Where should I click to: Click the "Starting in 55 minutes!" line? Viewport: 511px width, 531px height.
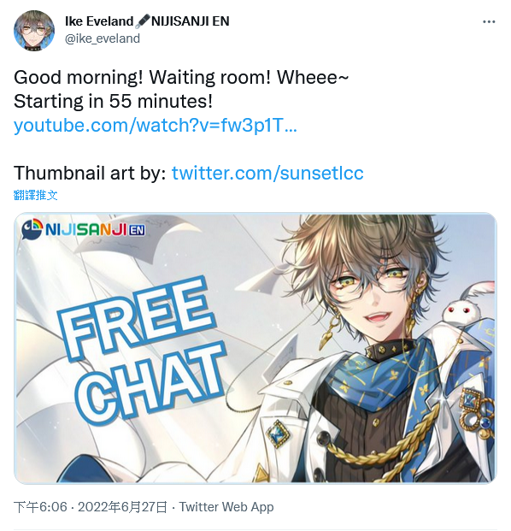(x=114, y=101)
